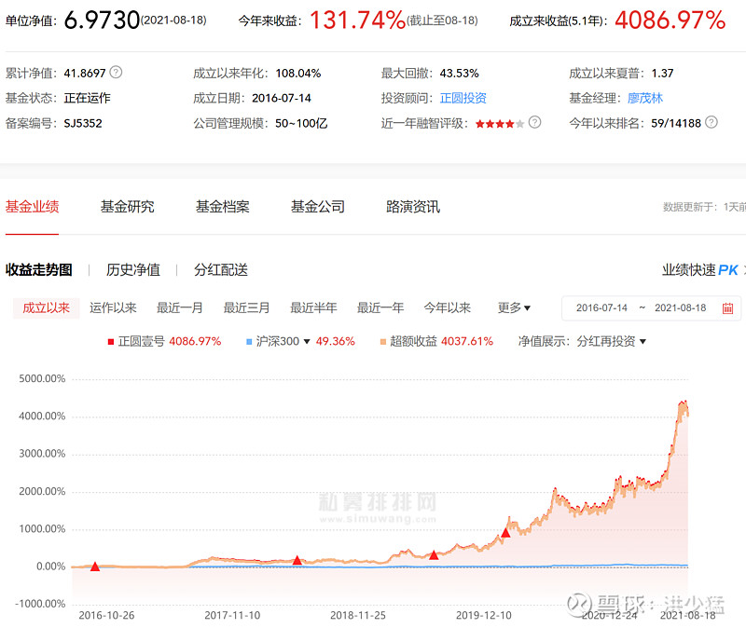
Task: Select the 最近一年 time range
Action: tap(380, 308)
